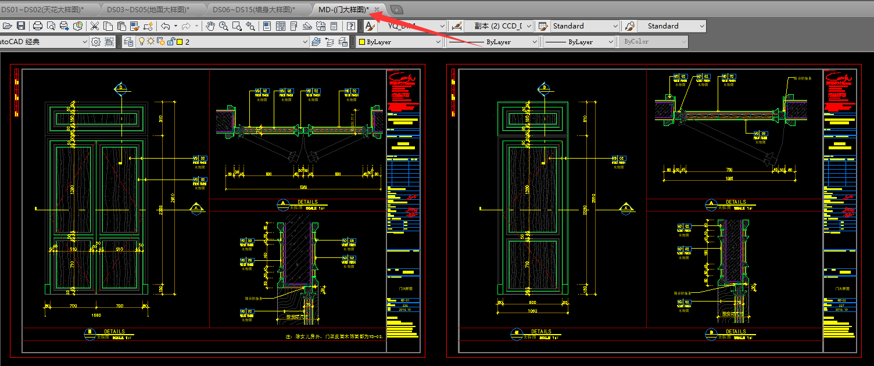Viewport: 874px width, 366px height.
Task: Click the yellow color swatch in layer bar
Action: point(180,42)
